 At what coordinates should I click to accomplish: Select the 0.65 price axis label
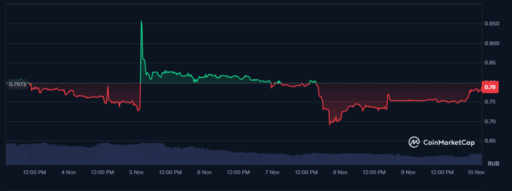point(491,141)
